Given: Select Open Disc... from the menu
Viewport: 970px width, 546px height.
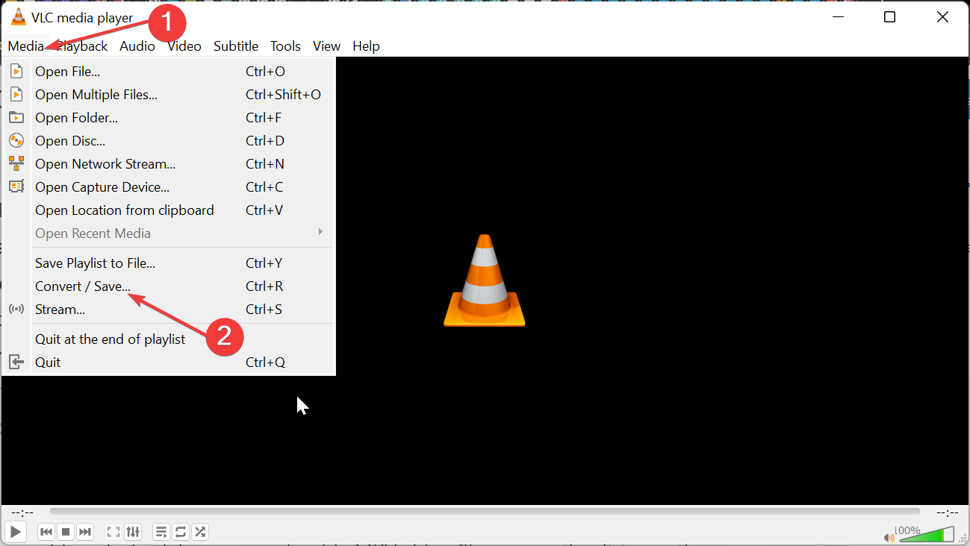Looking at the screenshot, I should [x=169, y=141].
